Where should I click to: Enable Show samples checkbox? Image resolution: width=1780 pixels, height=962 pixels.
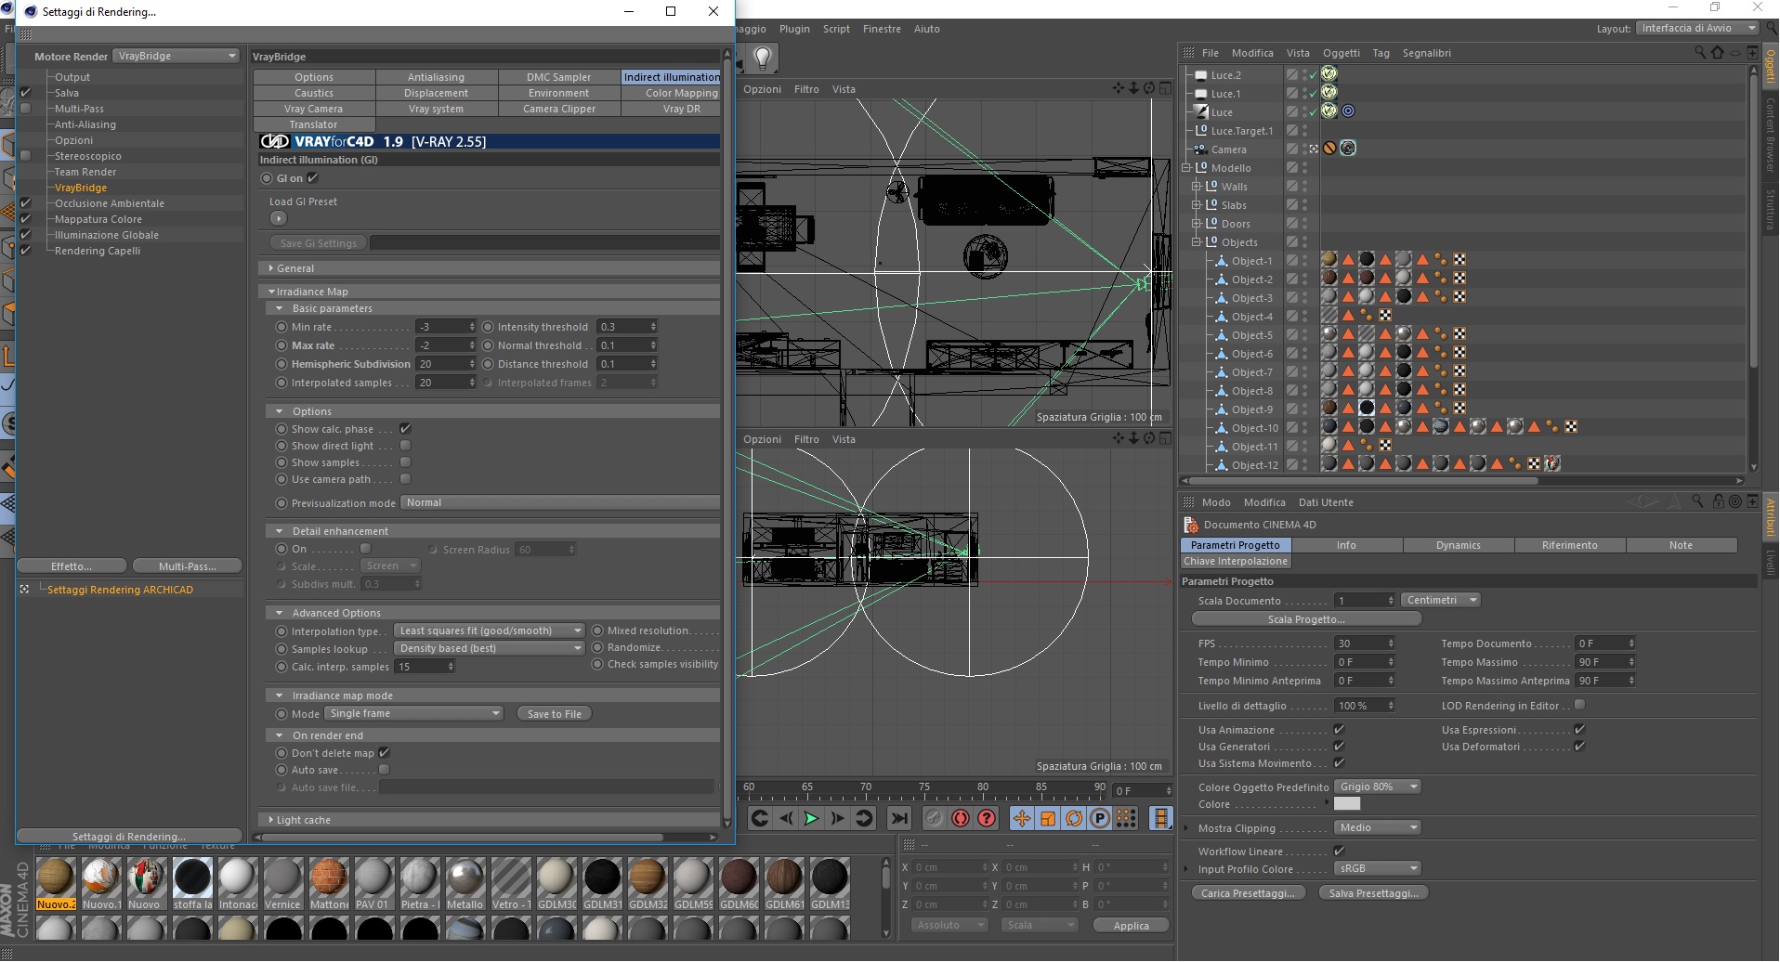pos(405,462)
